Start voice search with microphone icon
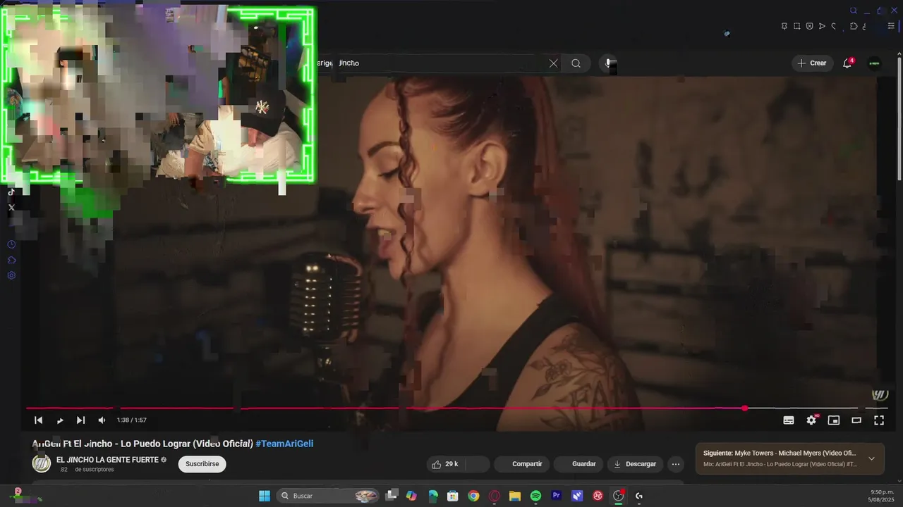 609,63
